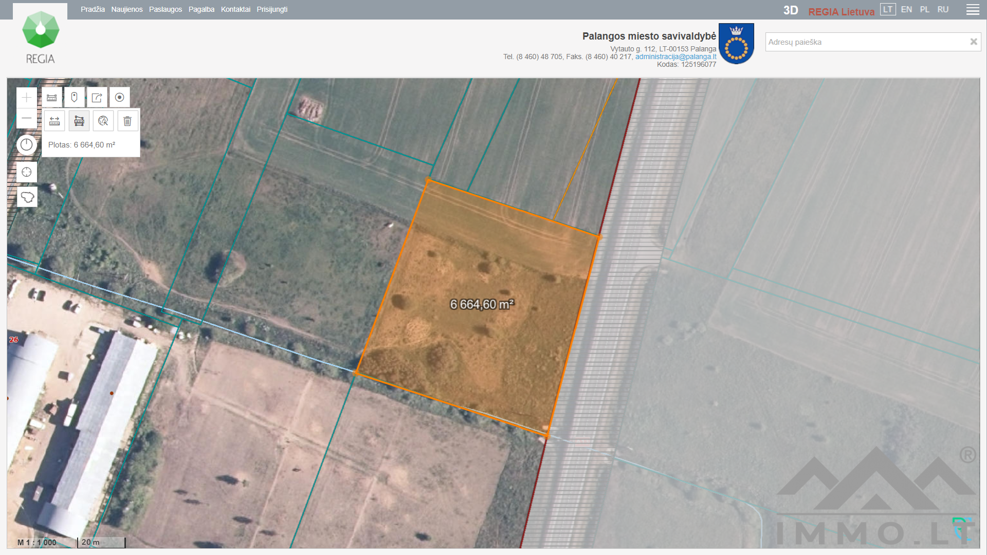Image resolution: width=987 pixels, height=555 pixels.
Task: Click the Palanga coat of arms
Action: (736, 44)
